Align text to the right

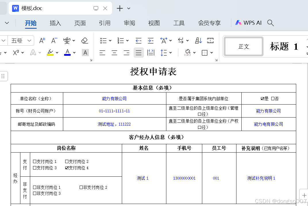(x=126, y=53)
